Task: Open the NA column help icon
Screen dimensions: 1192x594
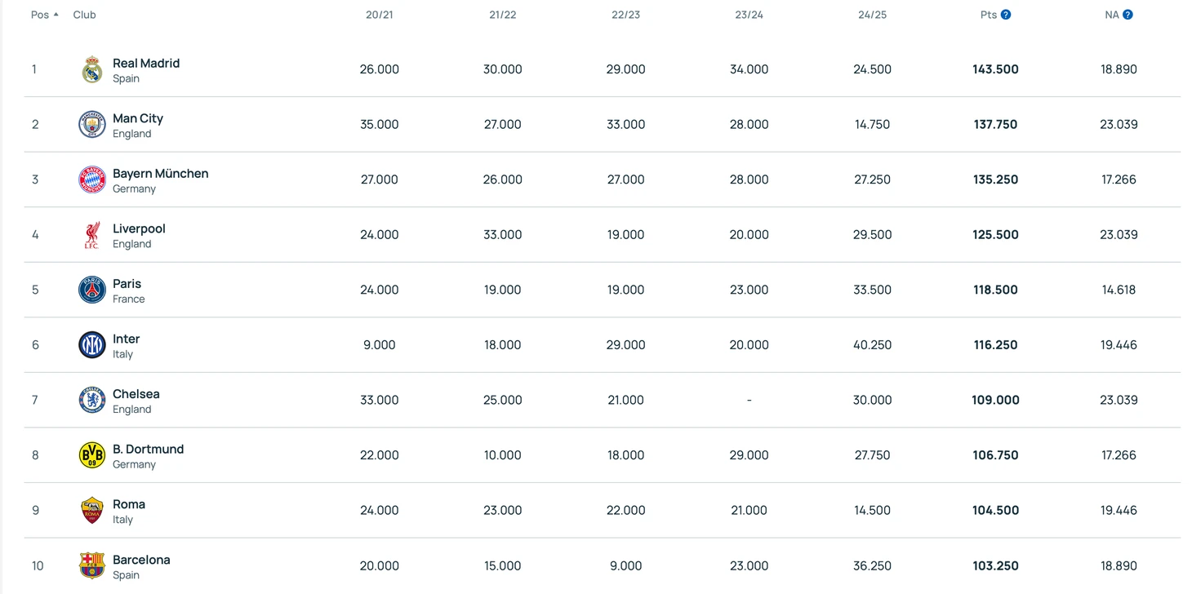Action: point(1128,15)
